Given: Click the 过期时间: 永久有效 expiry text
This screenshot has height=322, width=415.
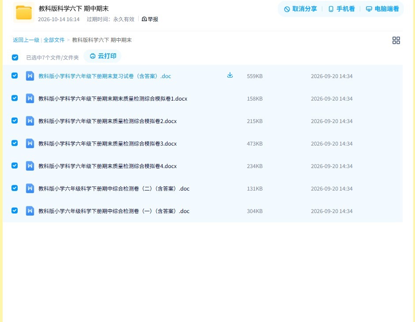Looking at the screenshot, I should click(111, 19).
